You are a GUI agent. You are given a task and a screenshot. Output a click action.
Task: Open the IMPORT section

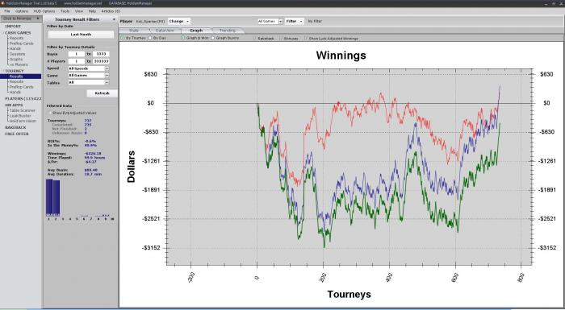pos(13,27)
